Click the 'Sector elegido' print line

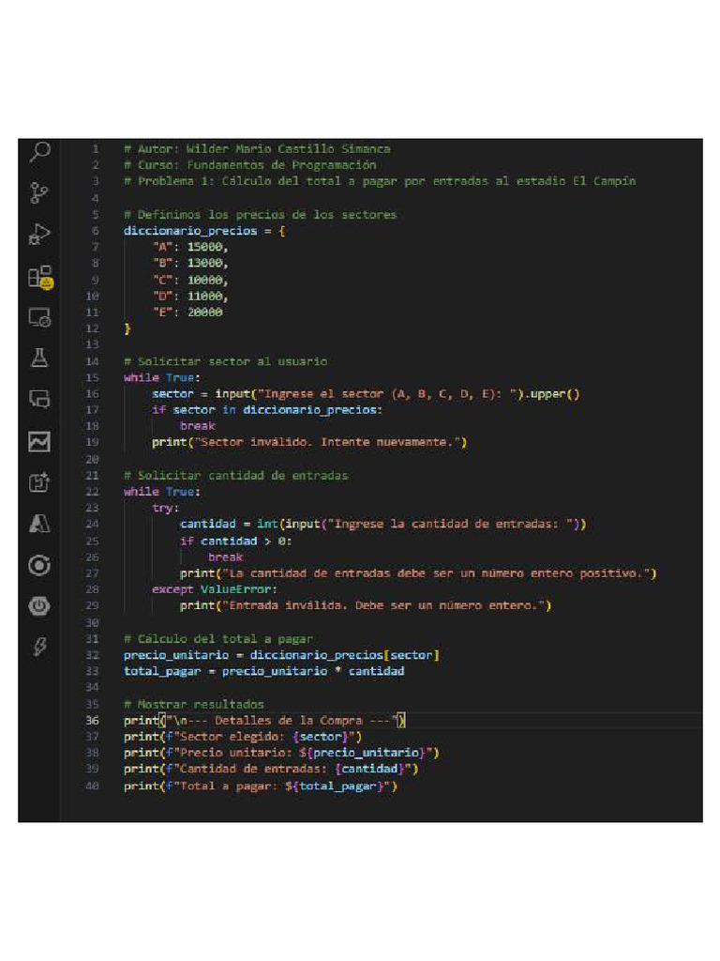[x=243, y=736]
